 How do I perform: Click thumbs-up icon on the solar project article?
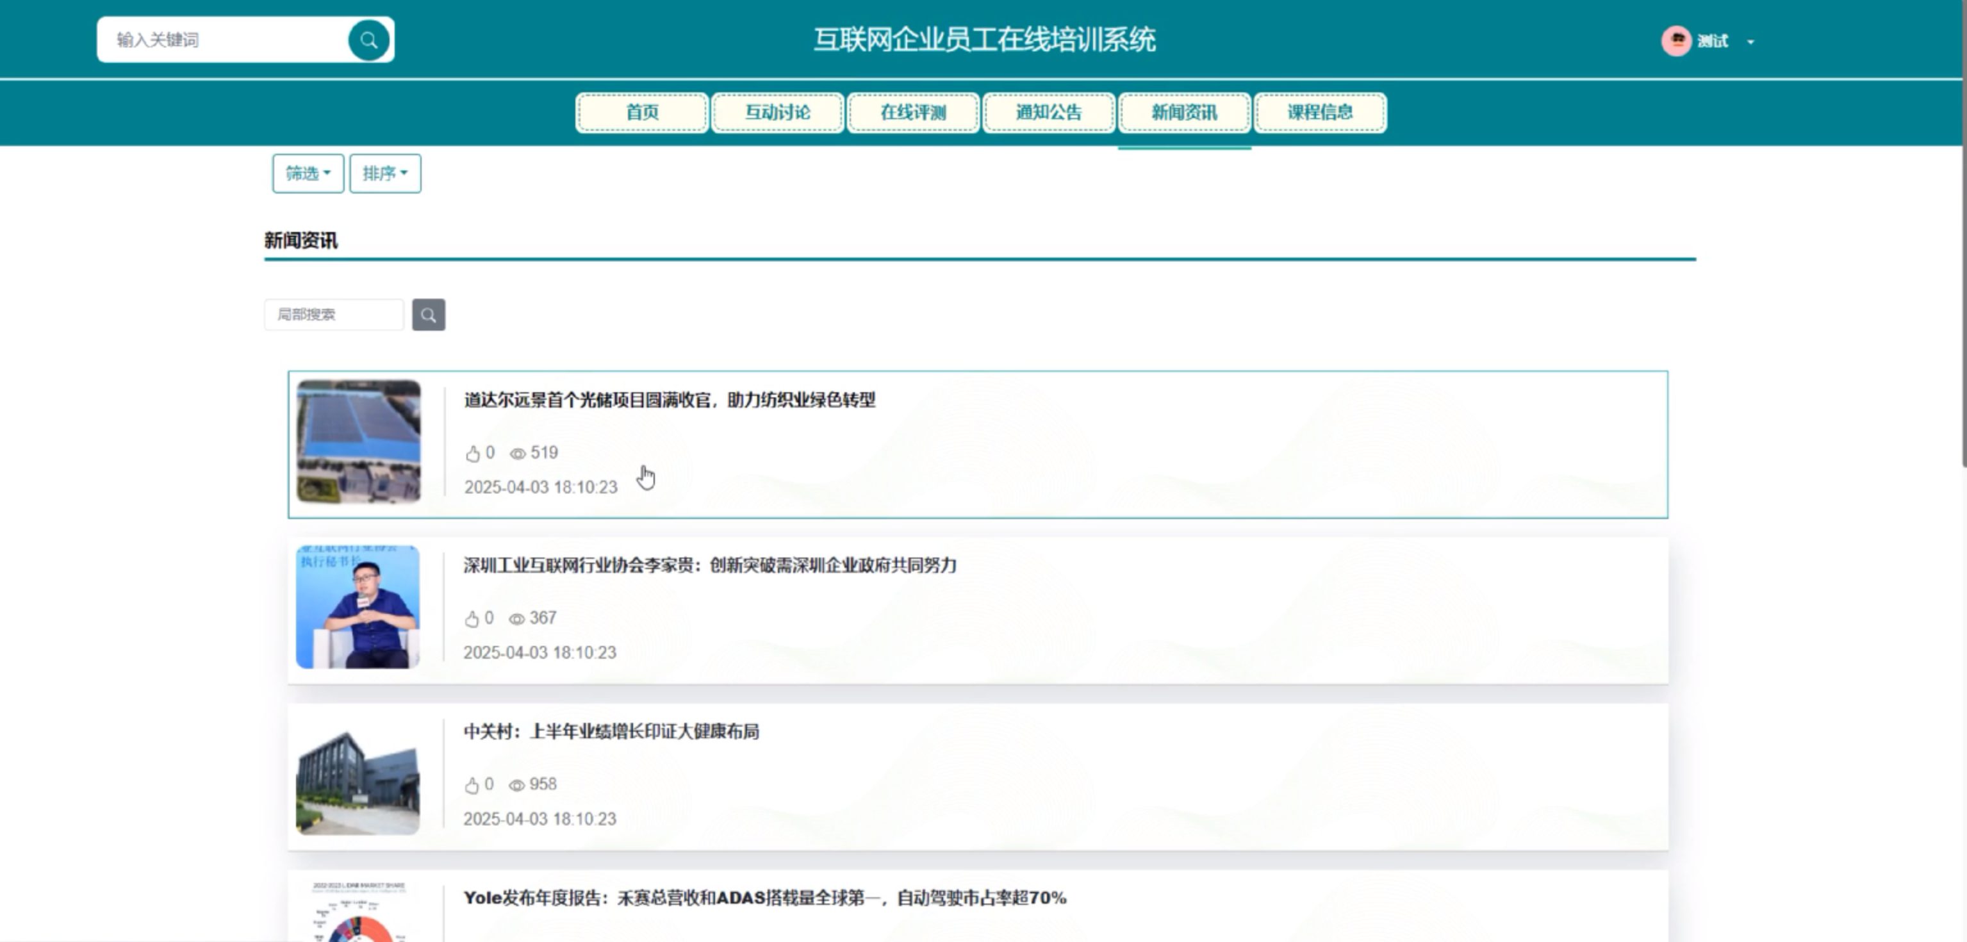pyautogui.click(x=473, y=454)
